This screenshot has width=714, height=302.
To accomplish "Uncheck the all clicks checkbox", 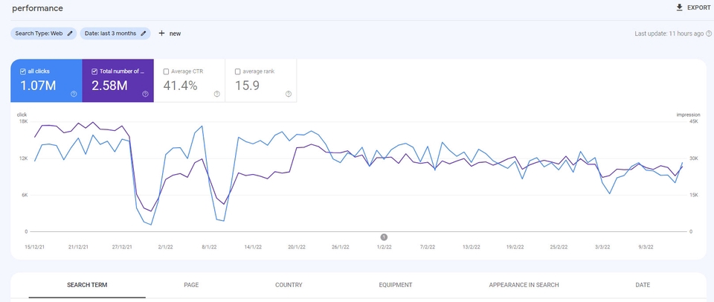I will click(x=23, y=71).
